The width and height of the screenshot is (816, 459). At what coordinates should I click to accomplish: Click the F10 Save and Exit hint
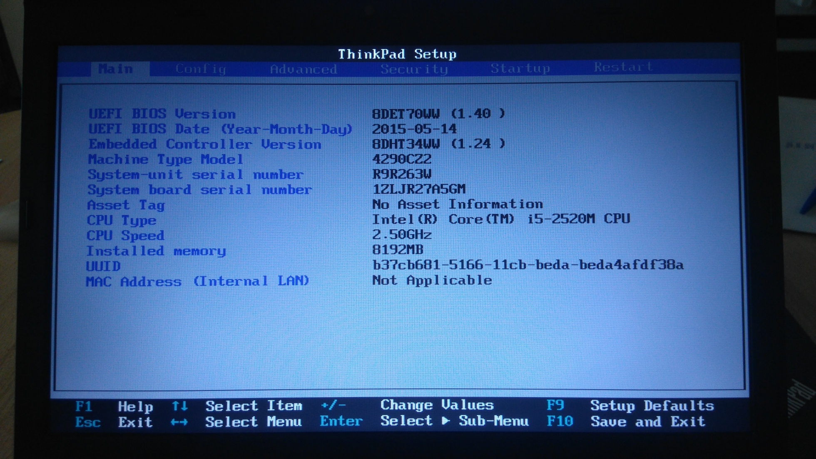(626, 421)
